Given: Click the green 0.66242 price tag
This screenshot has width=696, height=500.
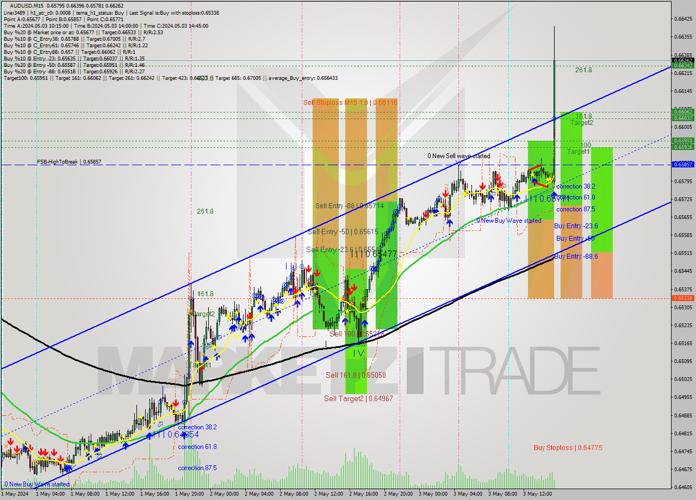Looking at the screenshot, I should click(x=683, y=65).
